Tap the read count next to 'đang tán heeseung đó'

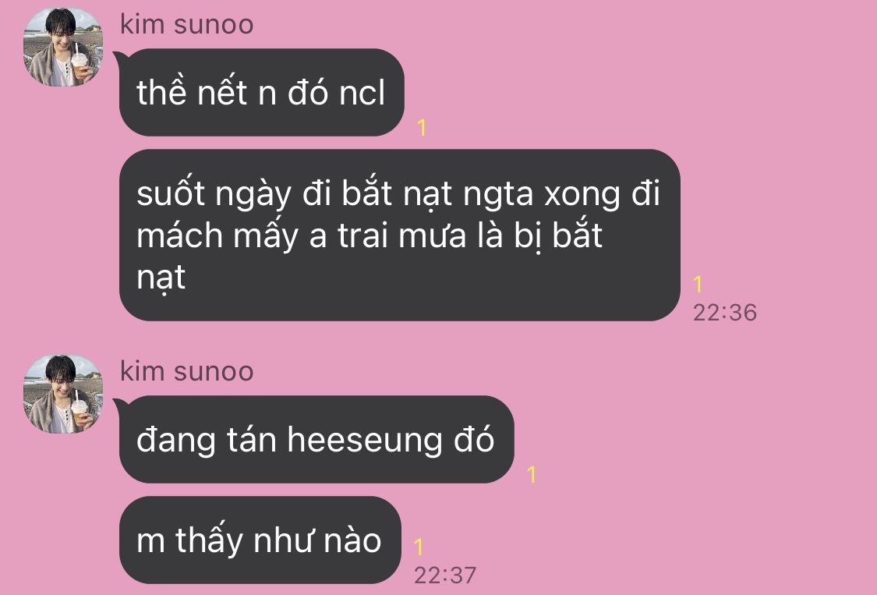pos(532,475)
